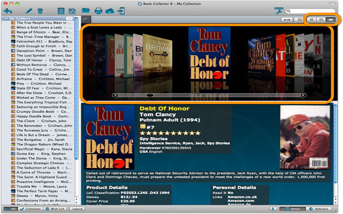The height and width of the screenshot is (214, 343).
Task: Select 'The Client - Grisham, John' row
Action: [x=39, y=121]
